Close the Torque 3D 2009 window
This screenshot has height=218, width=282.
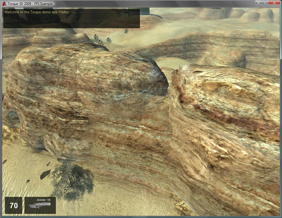click(x=274, y=3)
